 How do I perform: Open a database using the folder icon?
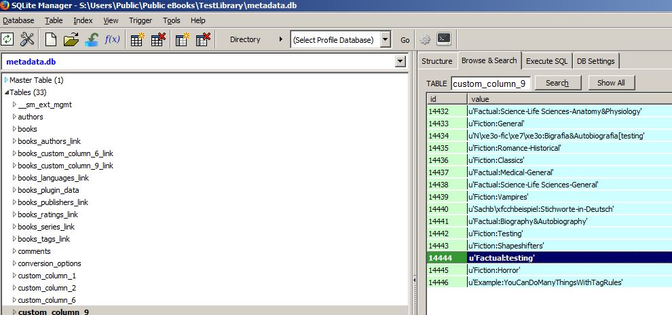tap(71, 39)
